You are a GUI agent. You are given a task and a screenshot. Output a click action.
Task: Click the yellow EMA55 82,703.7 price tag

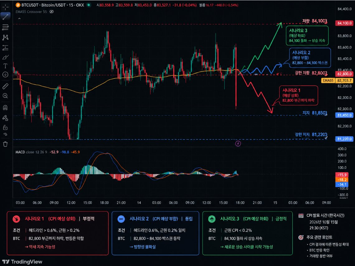pos(337,80)
